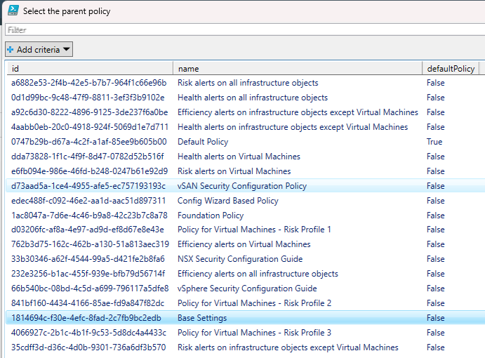Sort by the defaultPolicy column header
485x358 pixels.
pos(451,68)
